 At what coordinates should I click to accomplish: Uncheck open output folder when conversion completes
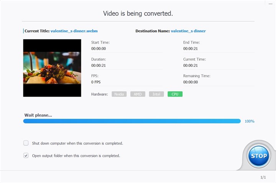[x=26, y=155]
